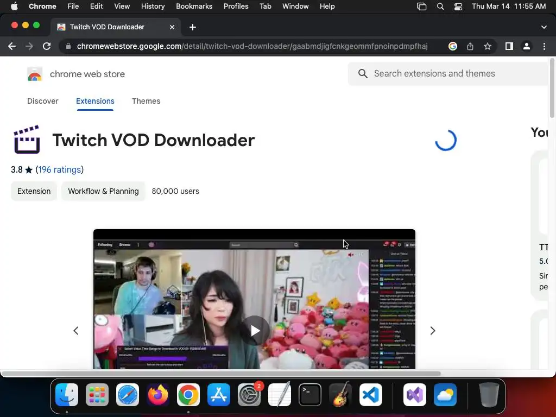Click the 80,000 users text
This screenshot has height=417, width=556.
click(175, 191)
